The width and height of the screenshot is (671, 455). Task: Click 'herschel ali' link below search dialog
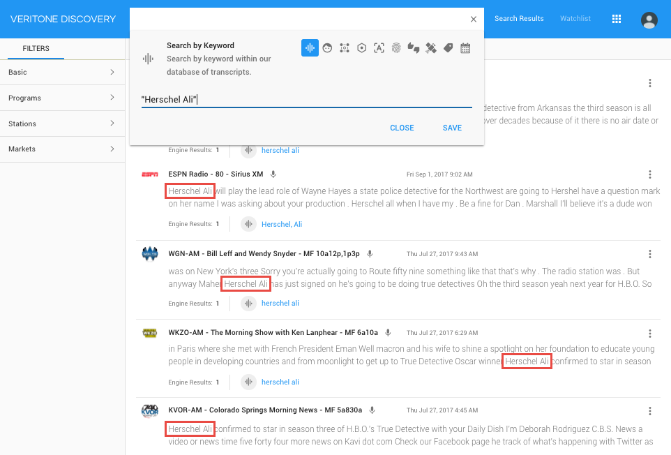pos(280,150)
